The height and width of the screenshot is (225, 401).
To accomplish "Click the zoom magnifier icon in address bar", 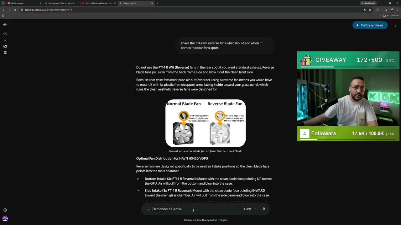I will (365, 10).
